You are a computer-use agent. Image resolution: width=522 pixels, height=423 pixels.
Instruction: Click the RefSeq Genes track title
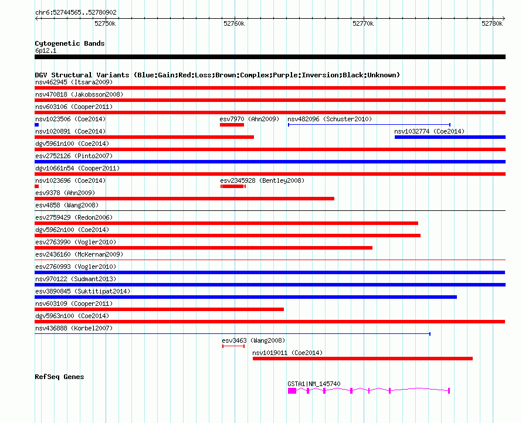click(59, 377)
